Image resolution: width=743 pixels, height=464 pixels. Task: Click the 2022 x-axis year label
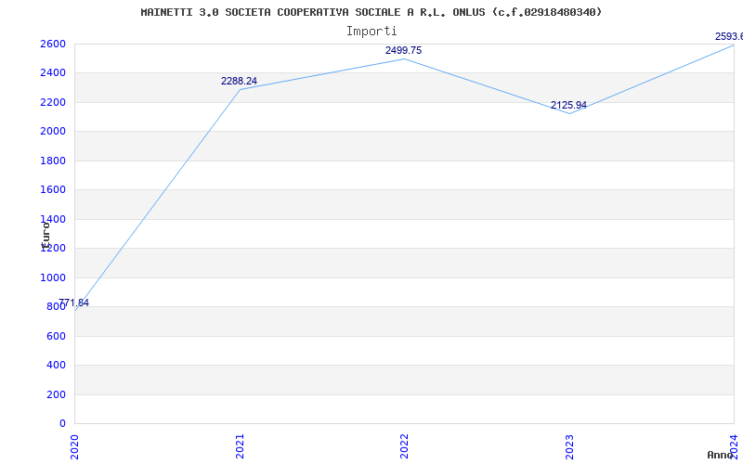pyautogui.click(x=404, y=446)
